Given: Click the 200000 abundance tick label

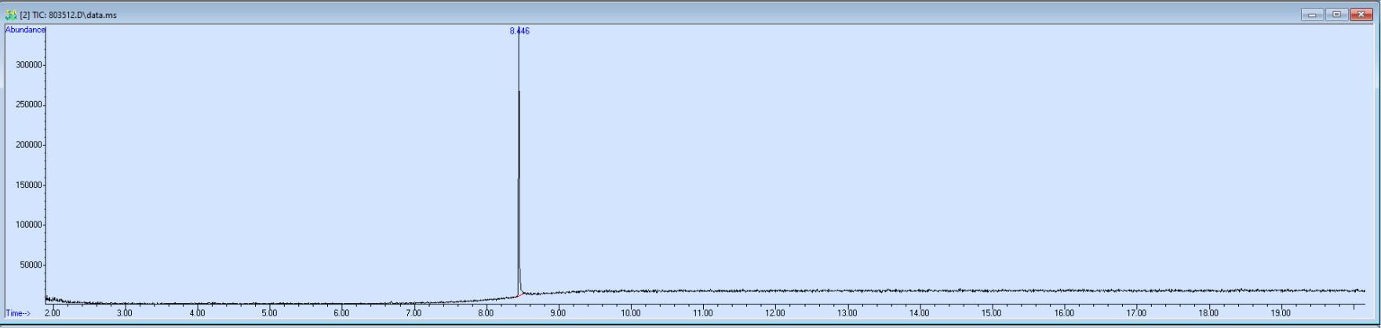Looking at the screenshot, I should pos(28,145).
